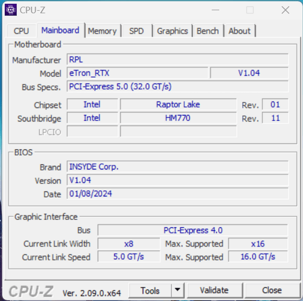Click the model revision field V1.04
The width and height of the screenshot is (303, 301).
[x=249, y=73]
